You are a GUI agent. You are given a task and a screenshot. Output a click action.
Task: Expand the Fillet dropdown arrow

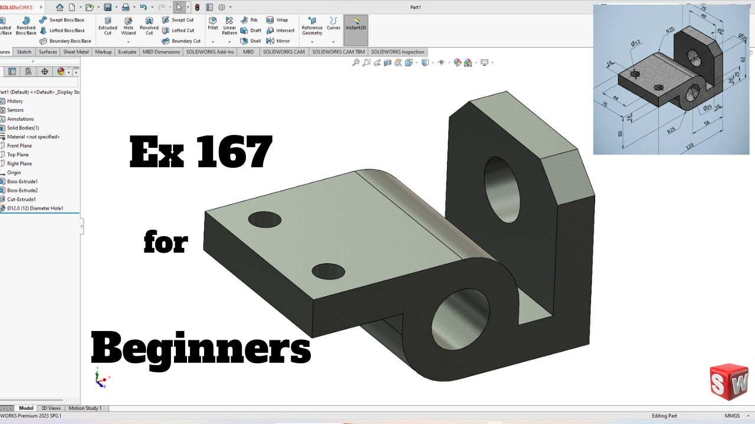point(213,42)
